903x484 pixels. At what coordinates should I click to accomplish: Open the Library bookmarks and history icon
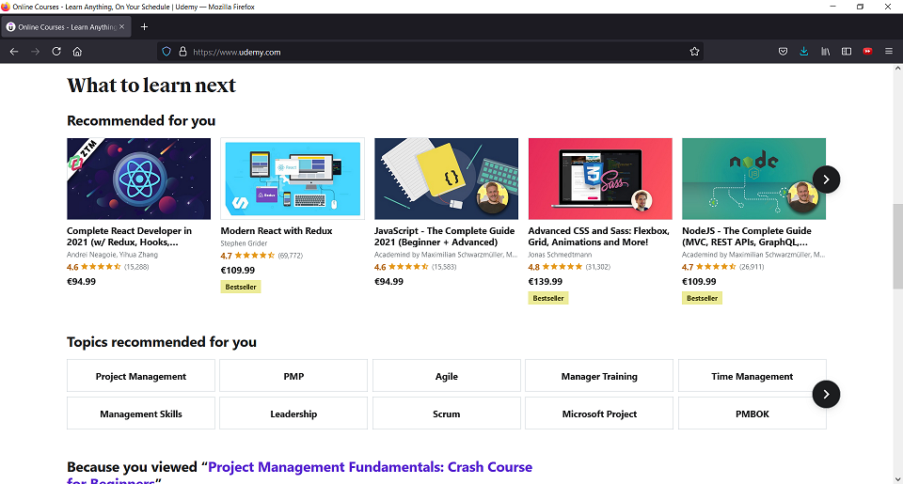(825, 52)
